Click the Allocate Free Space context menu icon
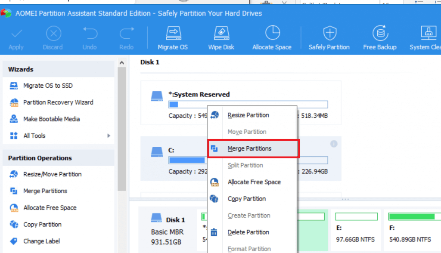This screenshot has height=253, width=441. pyautogui.click(x=214, y=182)
